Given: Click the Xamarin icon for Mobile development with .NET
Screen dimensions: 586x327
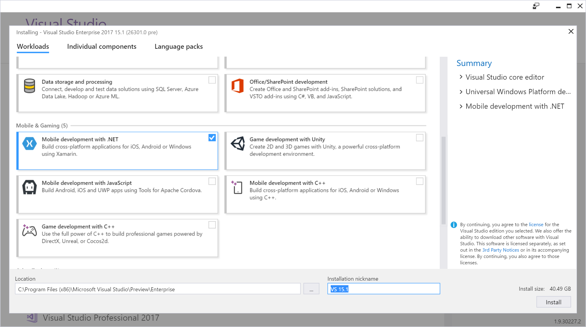Looking at the screenshot, I should pyautogui.click(x=30, y=144).
